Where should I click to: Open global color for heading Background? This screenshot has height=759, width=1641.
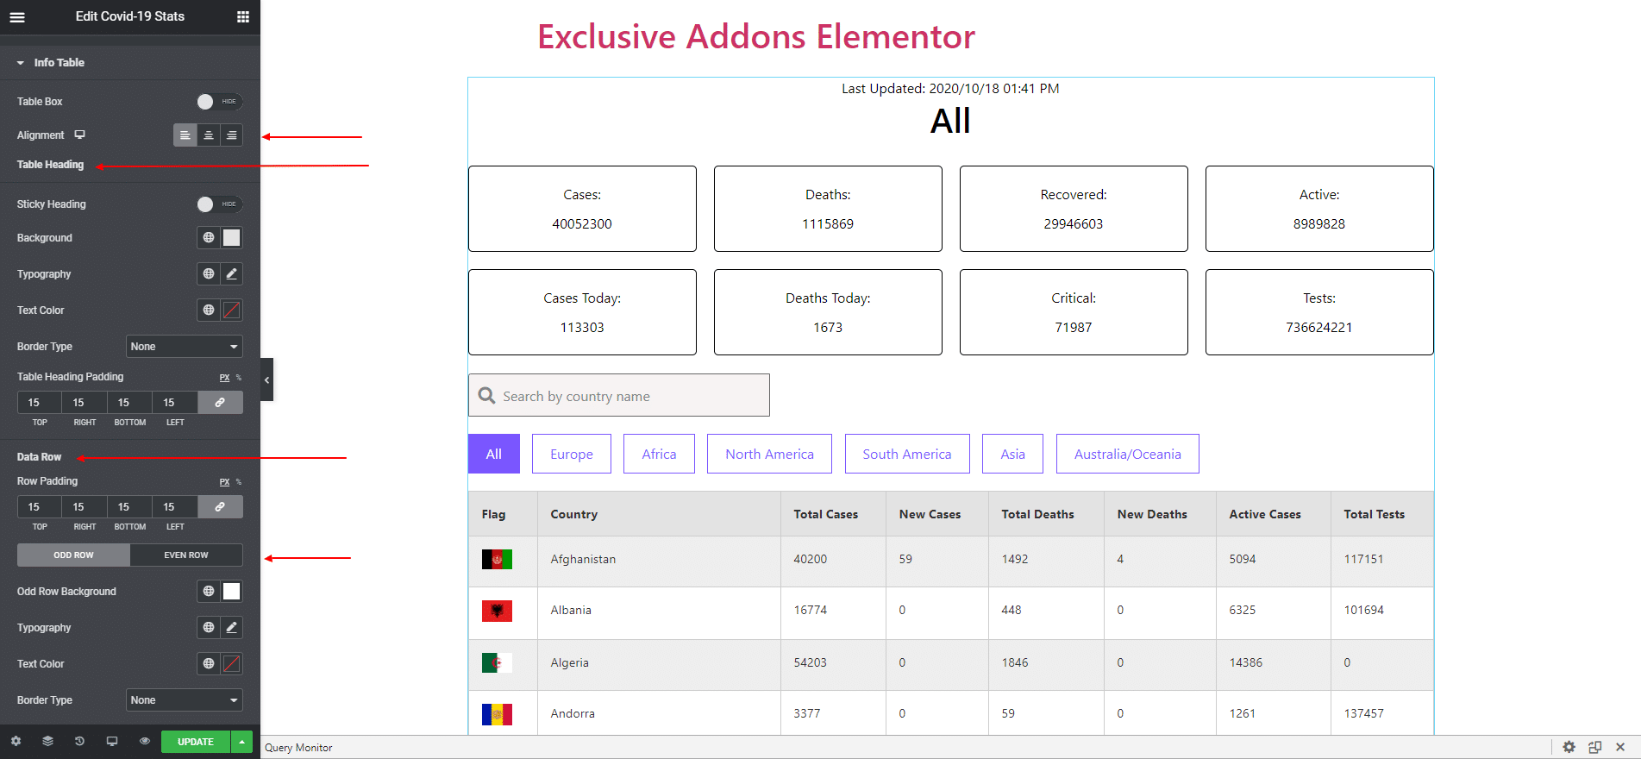pos(209,237)
